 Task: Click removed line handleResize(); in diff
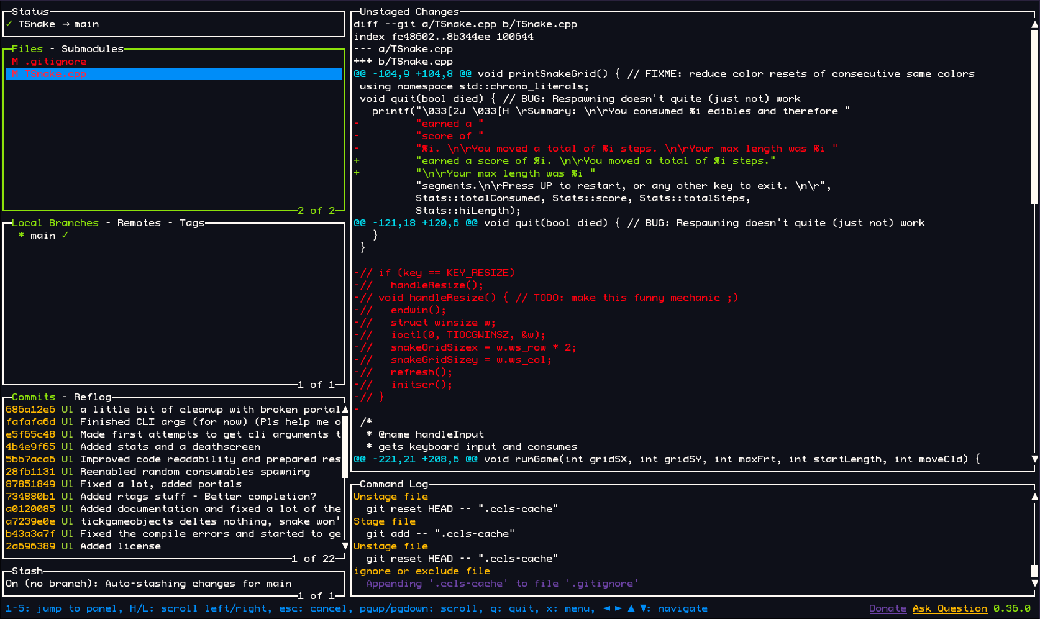419,285
